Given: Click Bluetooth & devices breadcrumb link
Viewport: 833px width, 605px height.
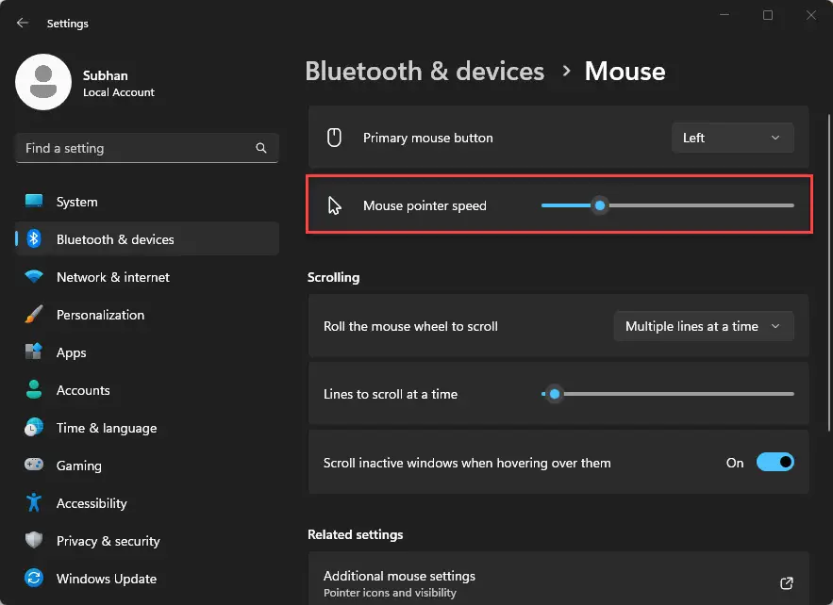Looking at the screenshot, I should pos(425,71).
